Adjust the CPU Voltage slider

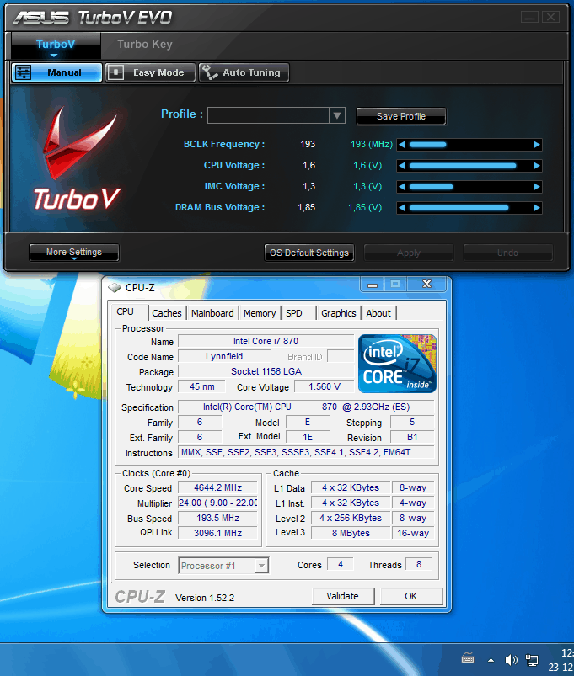tap(469, 166)
